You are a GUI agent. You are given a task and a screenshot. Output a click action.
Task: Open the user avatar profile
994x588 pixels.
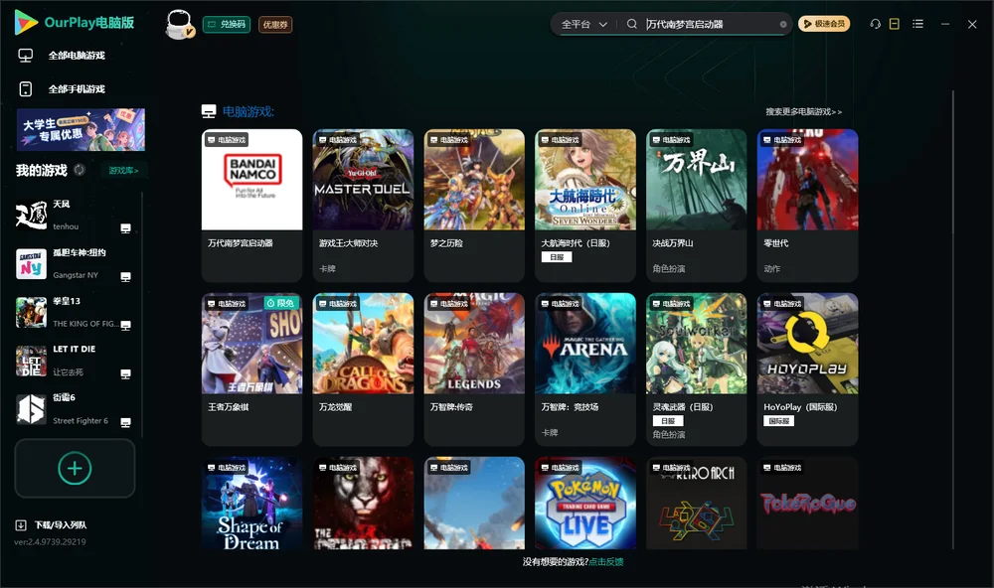click(179, 24)
